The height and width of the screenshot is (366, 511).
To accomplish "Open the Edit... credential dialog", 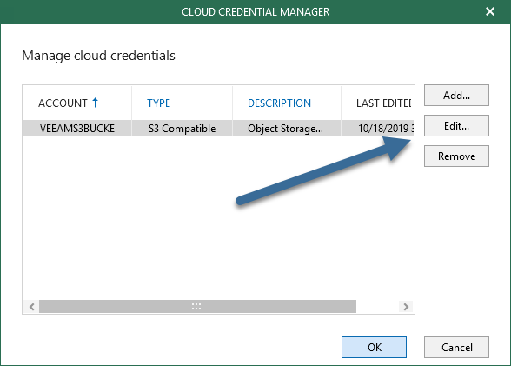I will coord(456,125).
